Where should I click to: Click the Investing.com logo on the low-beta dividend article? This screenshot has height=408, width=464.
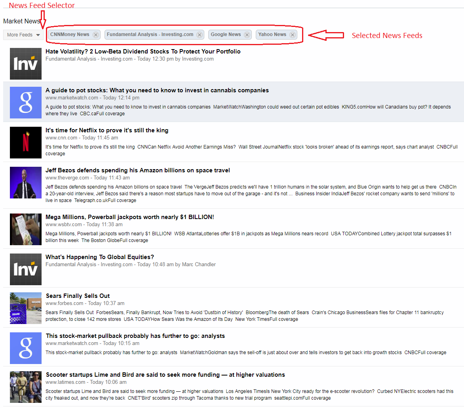(x=26, y=64)
